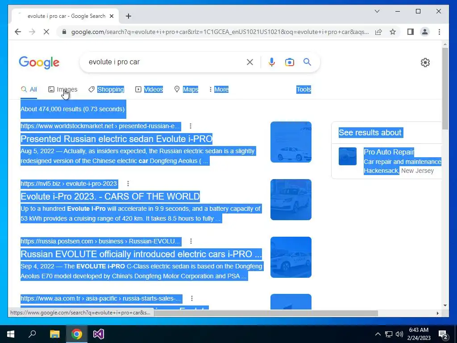
Task: Bookmark this page with the star icon
Action: (x=393, y=32)
